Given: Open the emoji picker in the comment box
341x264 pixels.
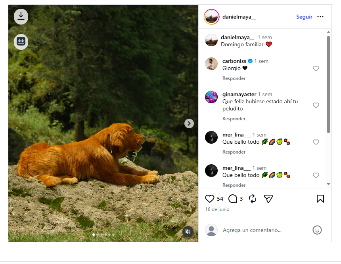Looking at the screenshot, I should [x=317, y=230].
